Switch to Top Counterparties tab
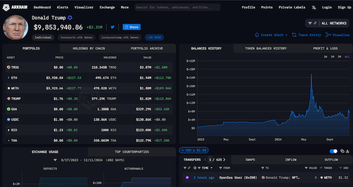Viewport: 353px width, 187px height. pos(132,152)
